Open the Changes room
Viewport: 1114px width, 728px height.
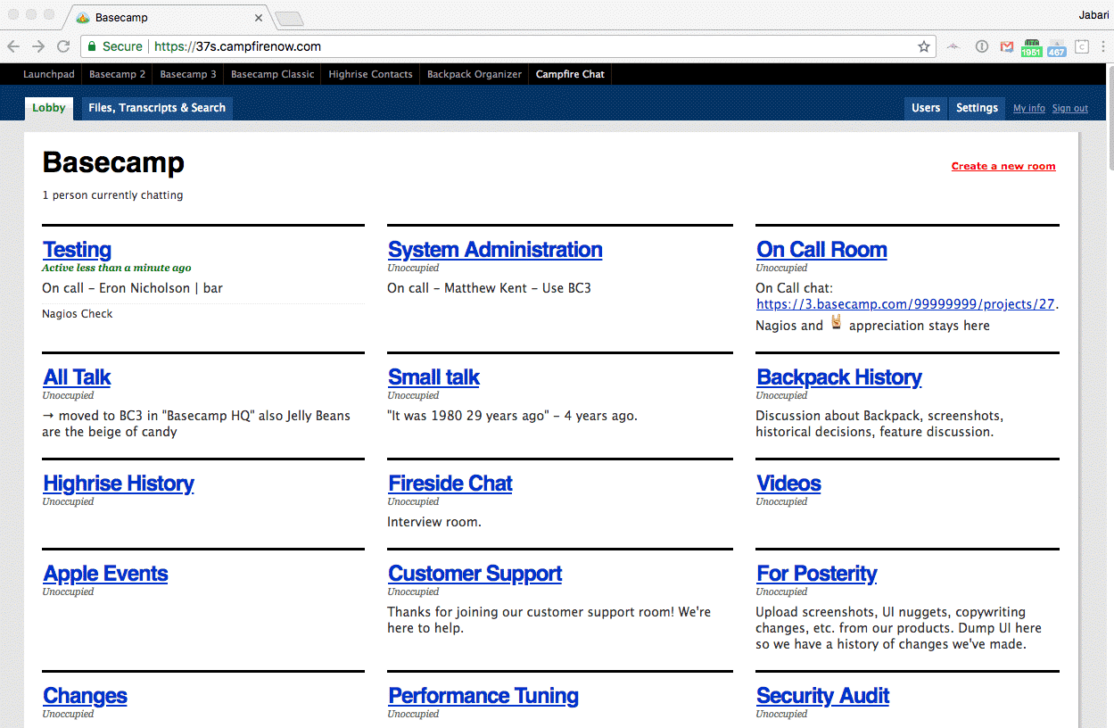click(x=86, y=696)
